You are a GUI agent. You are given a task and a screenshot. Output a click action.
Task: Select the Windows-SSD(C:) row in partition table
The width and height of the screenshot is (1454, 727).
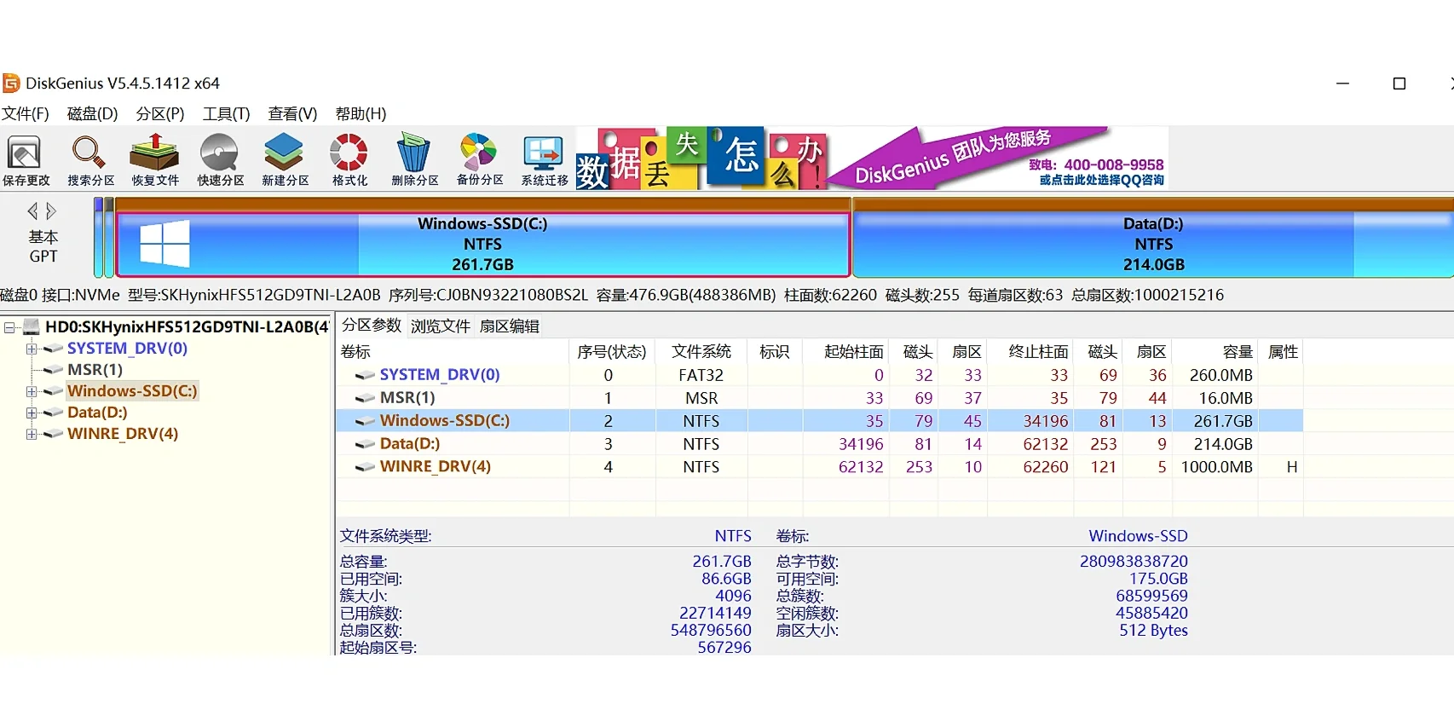[819, 421]
